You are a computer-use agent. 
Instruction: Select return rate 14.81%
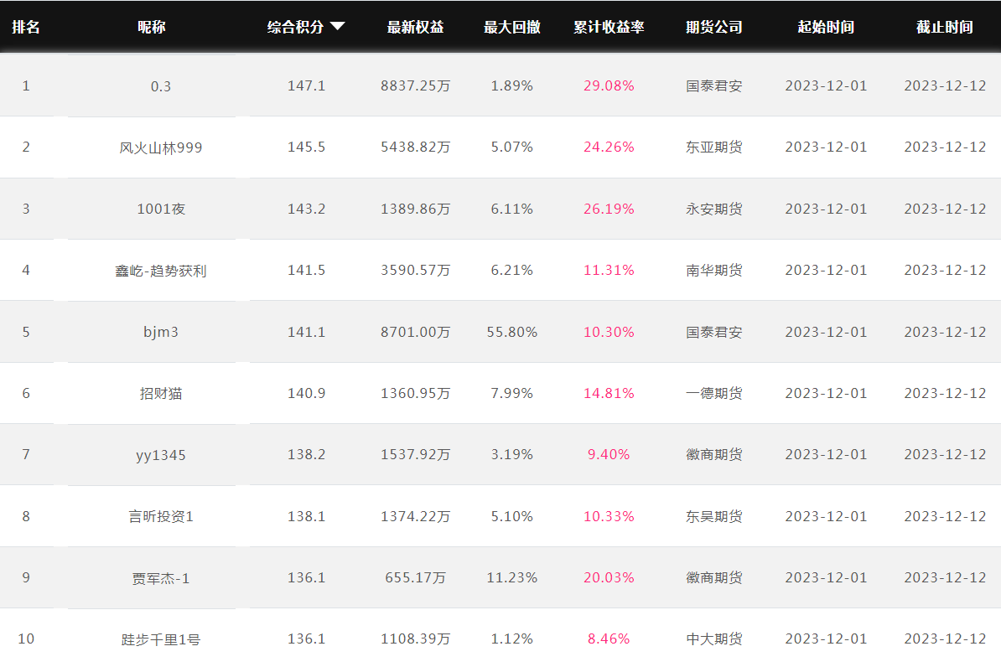(609, 393)
